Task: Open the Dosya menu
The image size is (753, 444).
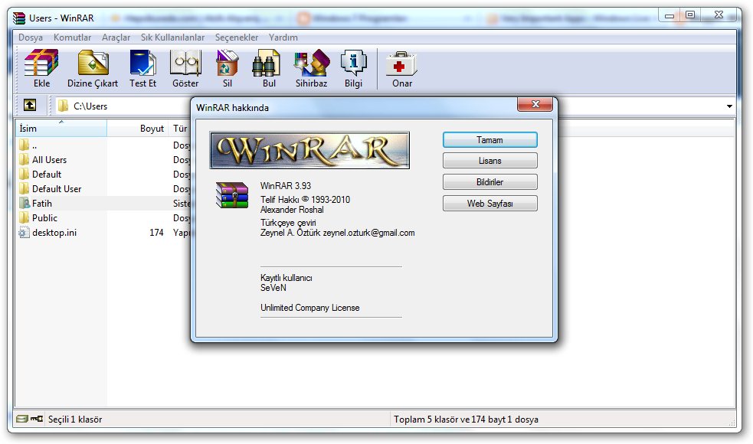Action: (30, 38)
